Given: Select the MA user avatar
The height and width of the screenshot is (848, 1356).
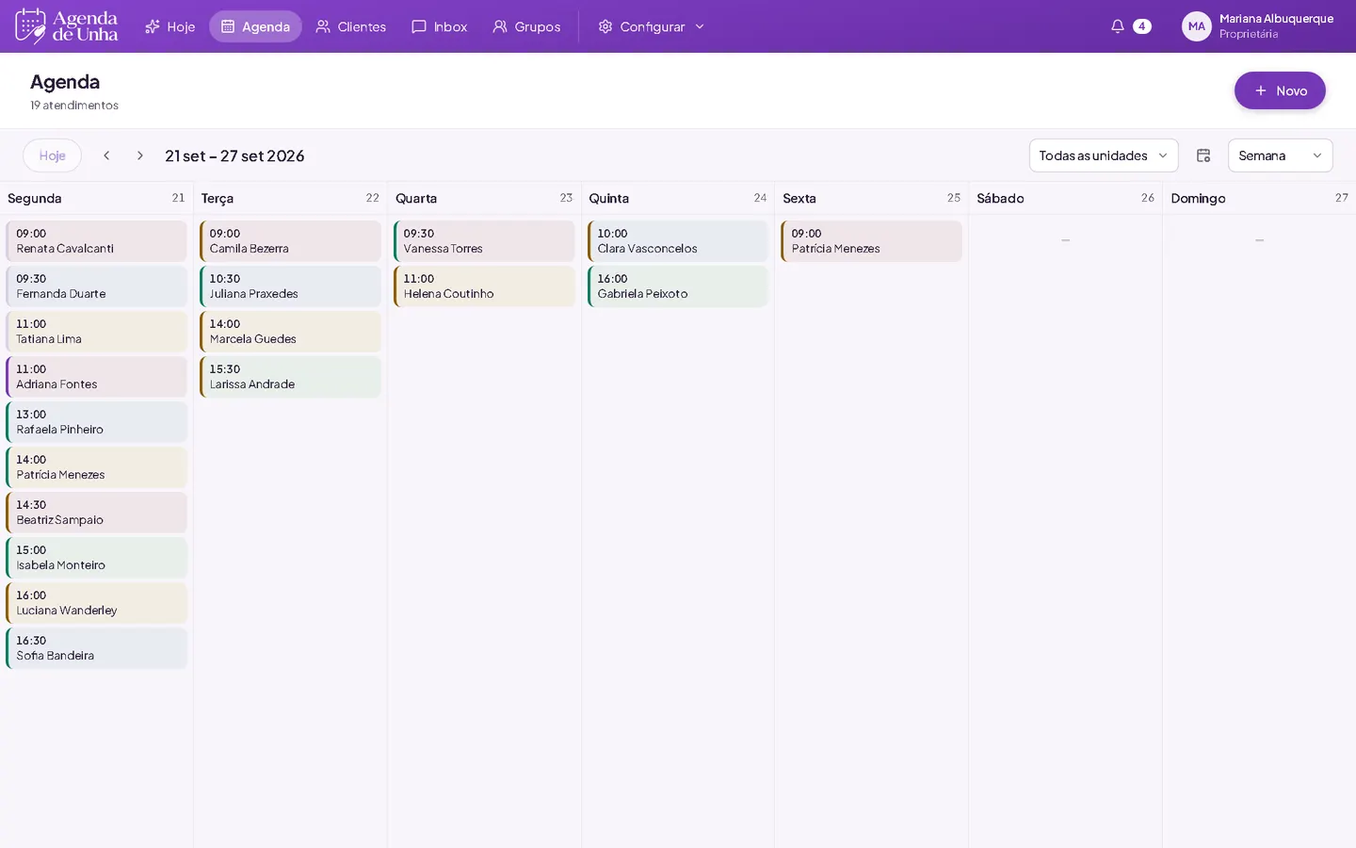Looking at the screenshot, I should point(1196,26).
